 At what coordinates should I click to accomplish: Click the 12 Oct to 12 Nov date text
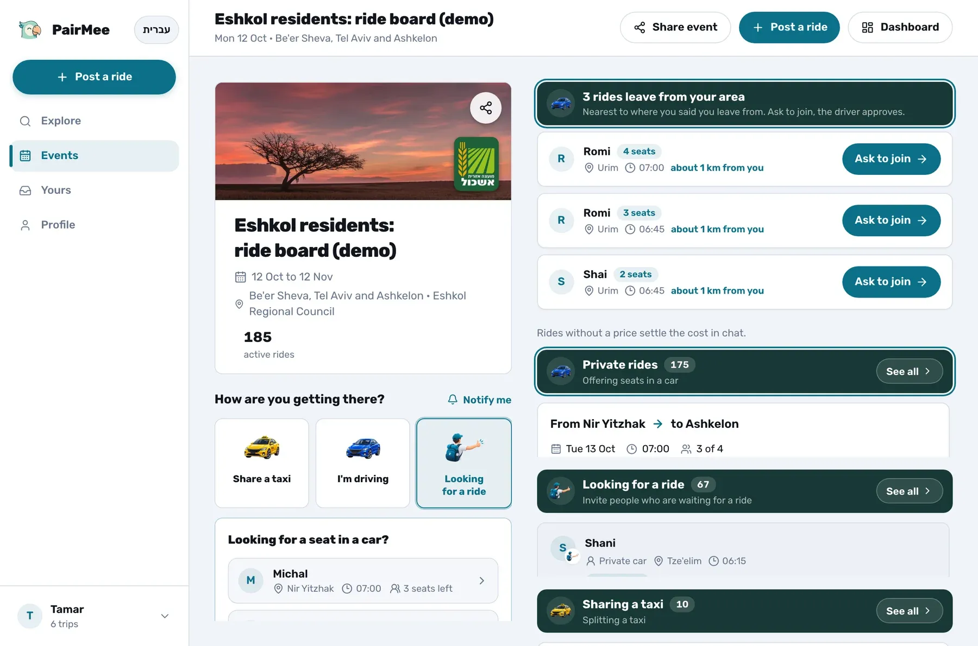pos(292,277)
